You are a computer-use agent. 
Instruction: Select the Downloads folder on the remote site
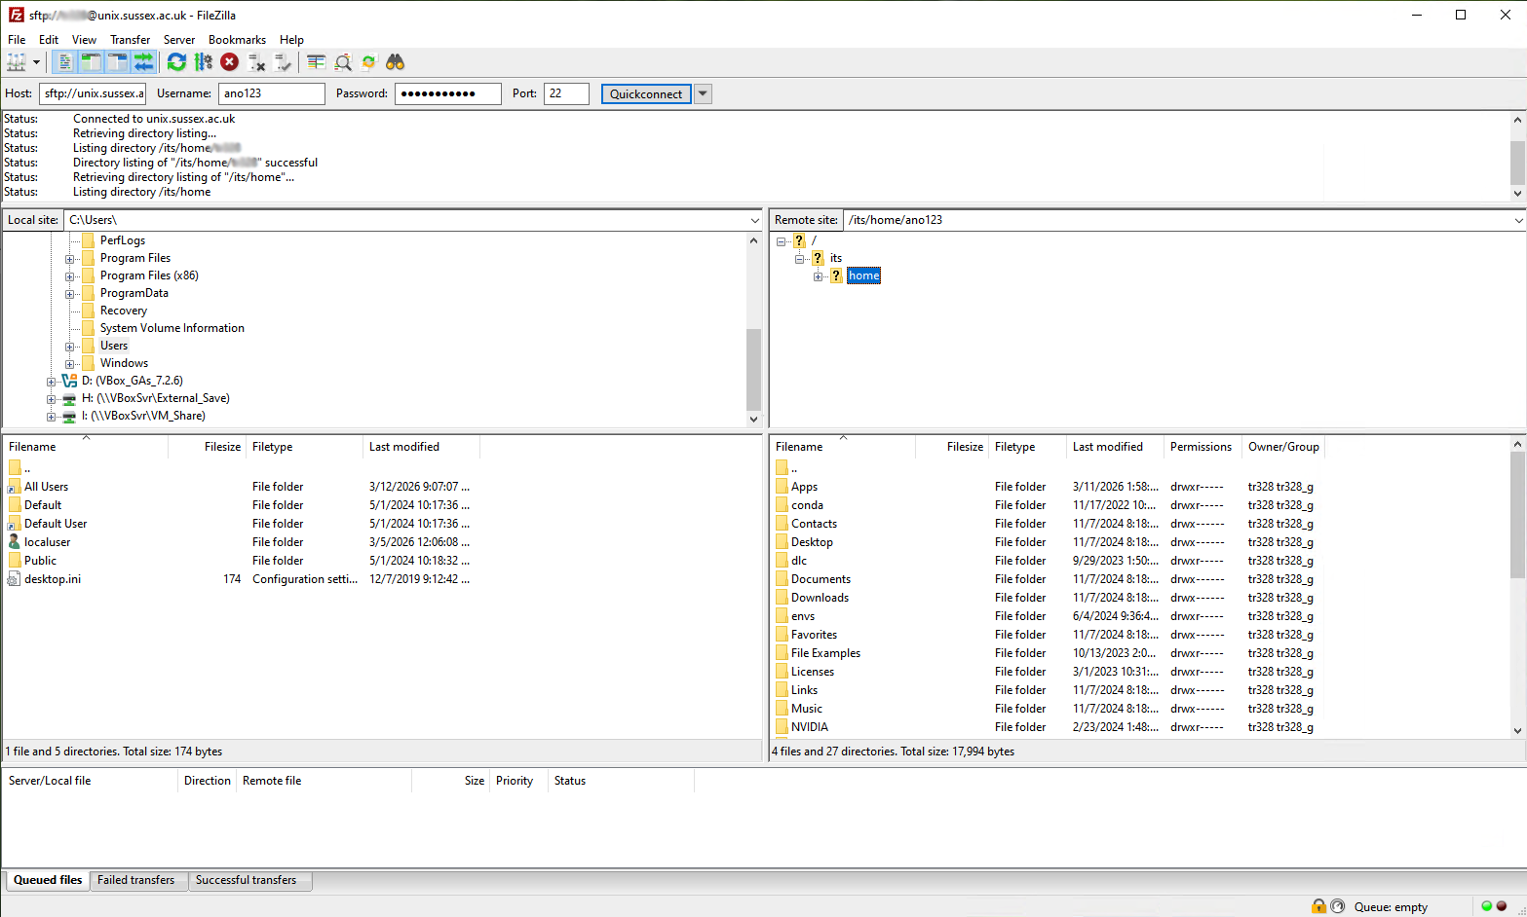click(820, 597)
